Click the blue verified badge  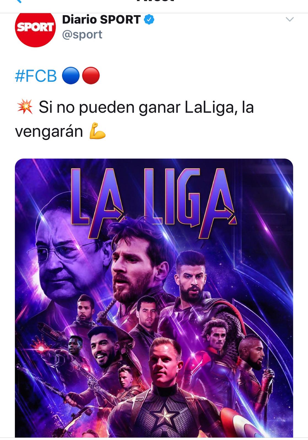[149, 20]
